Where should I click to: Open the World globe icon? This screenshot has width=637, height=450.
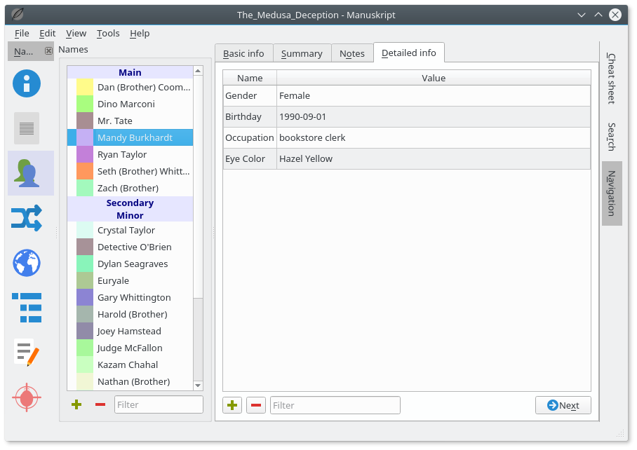27,263
